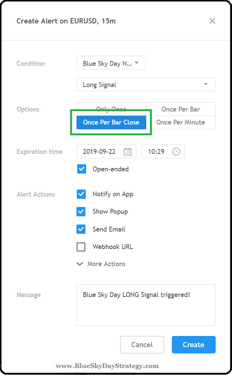Select the Once Per Bar option
232x375 pixels.
click(x=180, y=109)
